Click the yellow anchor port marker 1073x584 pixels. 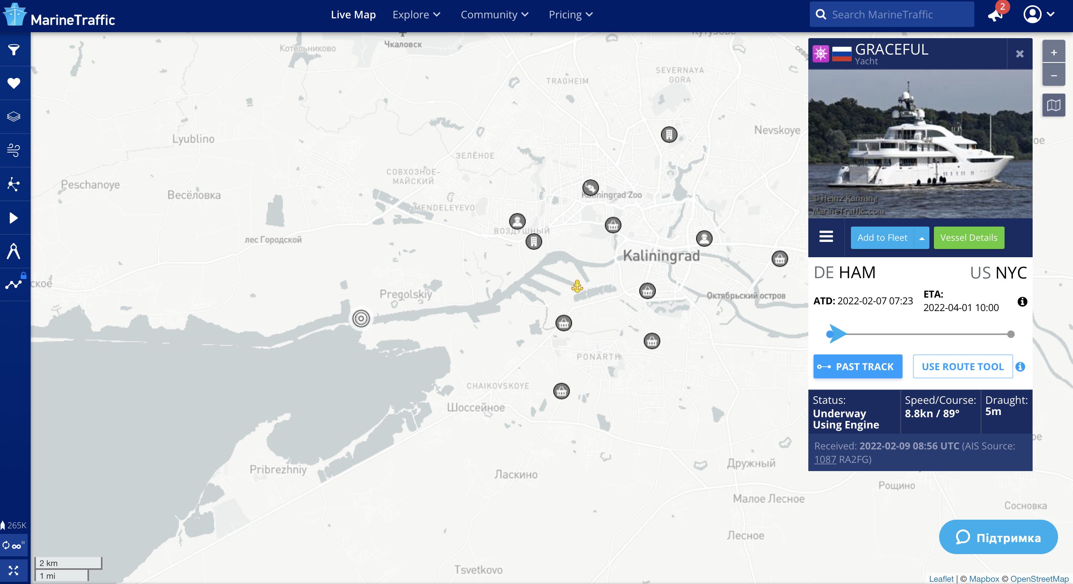coord(577,286)
